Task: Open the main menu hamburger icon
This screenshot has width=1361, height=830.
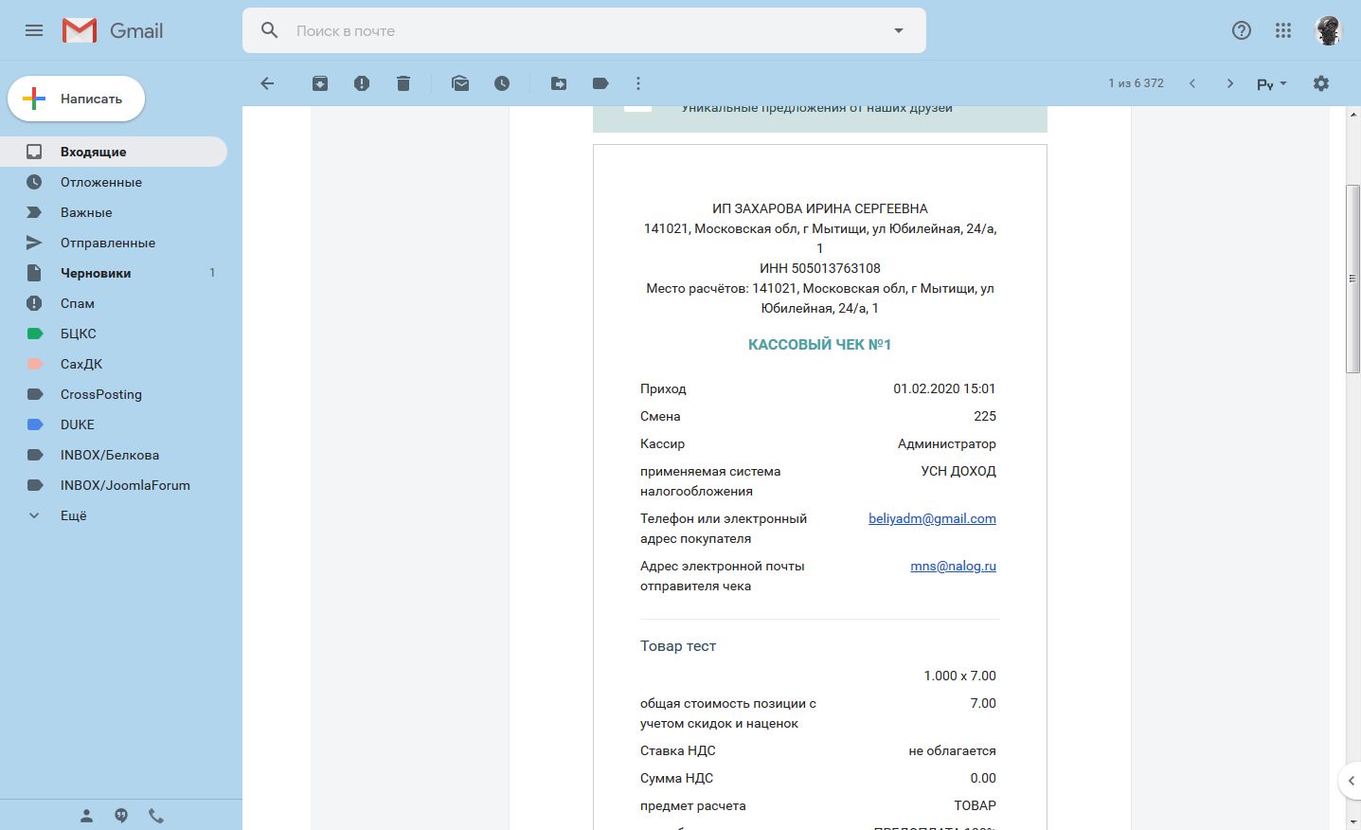Action: (x=34, y=30)
